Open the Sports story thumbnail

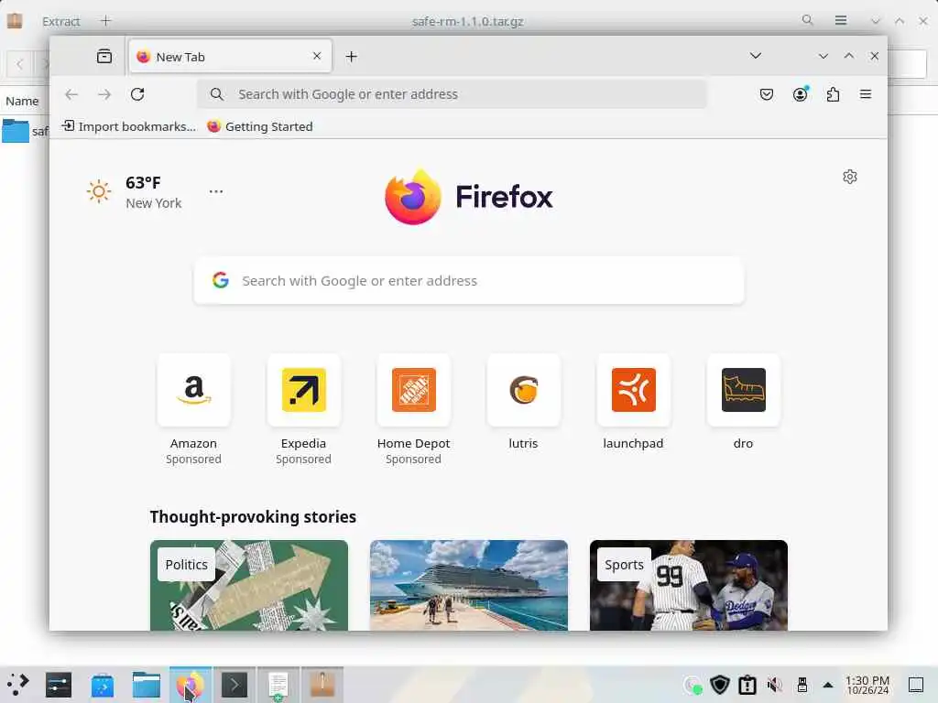coord(689,585)
